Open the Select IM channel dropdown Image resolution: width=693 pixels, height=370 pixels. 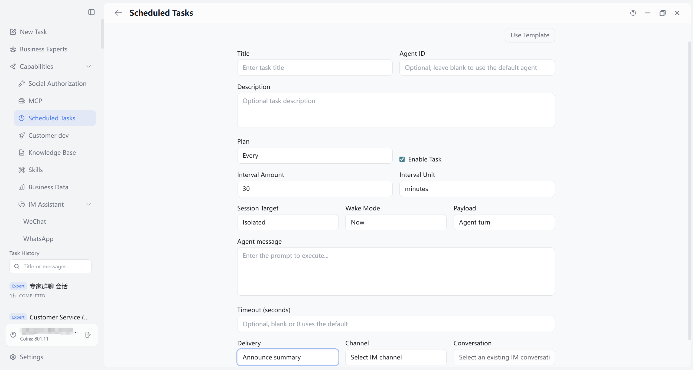coord(396,357)
